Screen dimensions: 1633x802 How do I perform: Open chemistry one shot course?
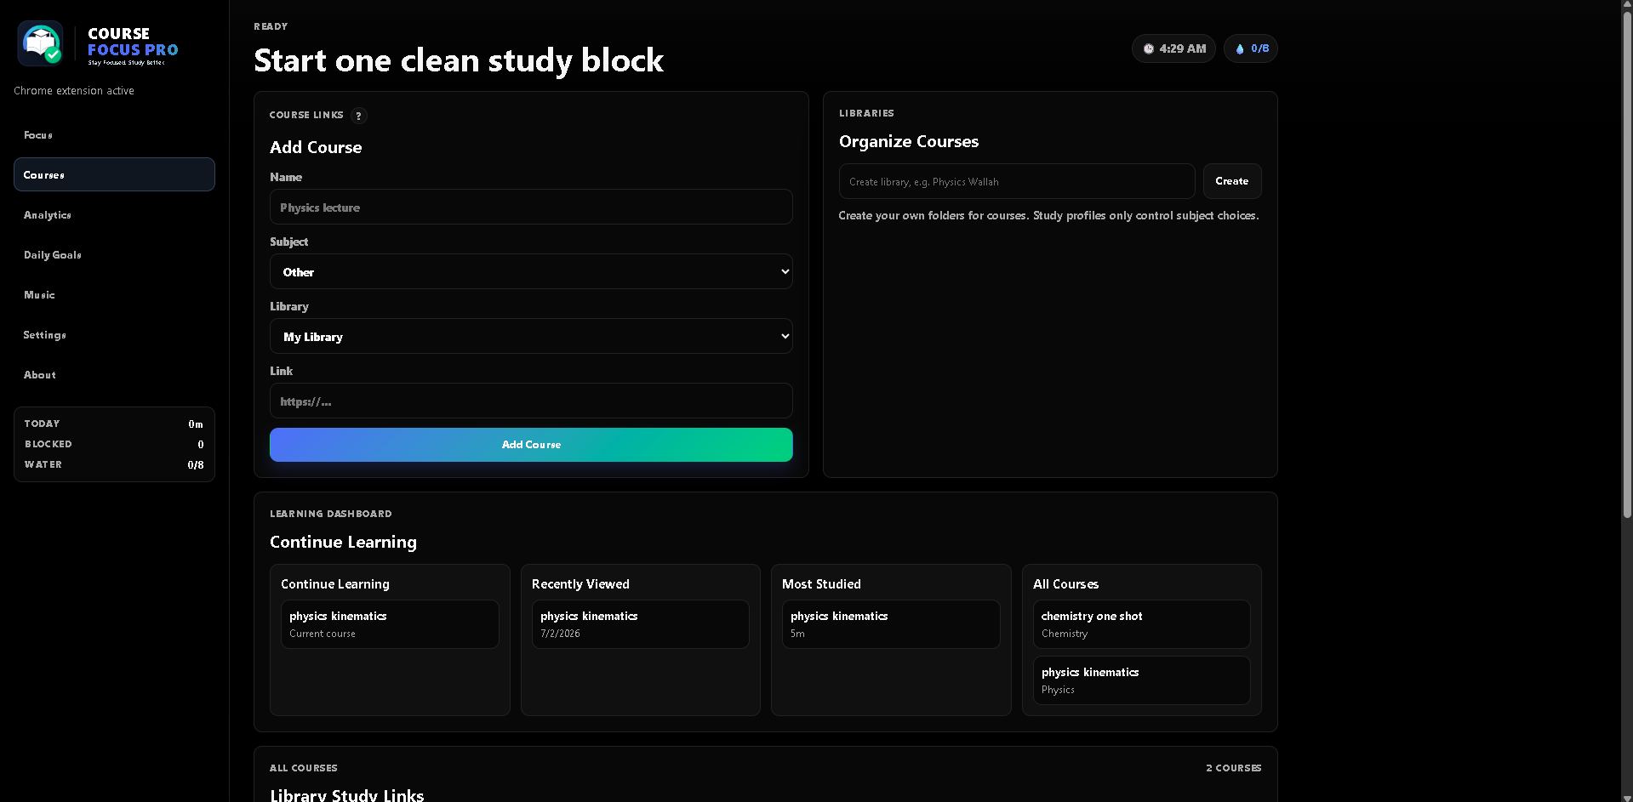pos(1141,624)
